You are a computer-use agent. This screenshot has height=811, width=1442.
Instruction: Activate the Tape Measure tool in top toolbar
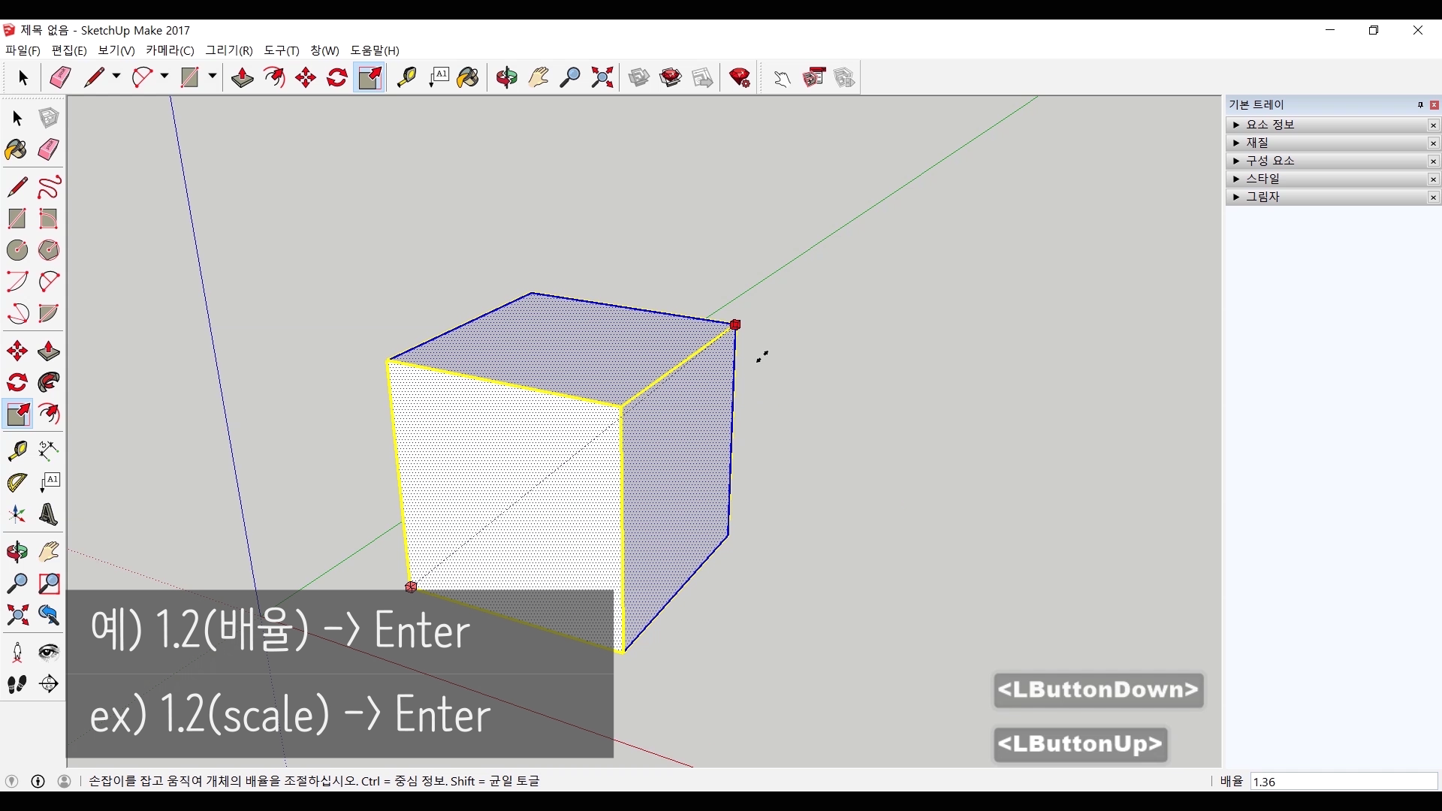pos(406,77)
